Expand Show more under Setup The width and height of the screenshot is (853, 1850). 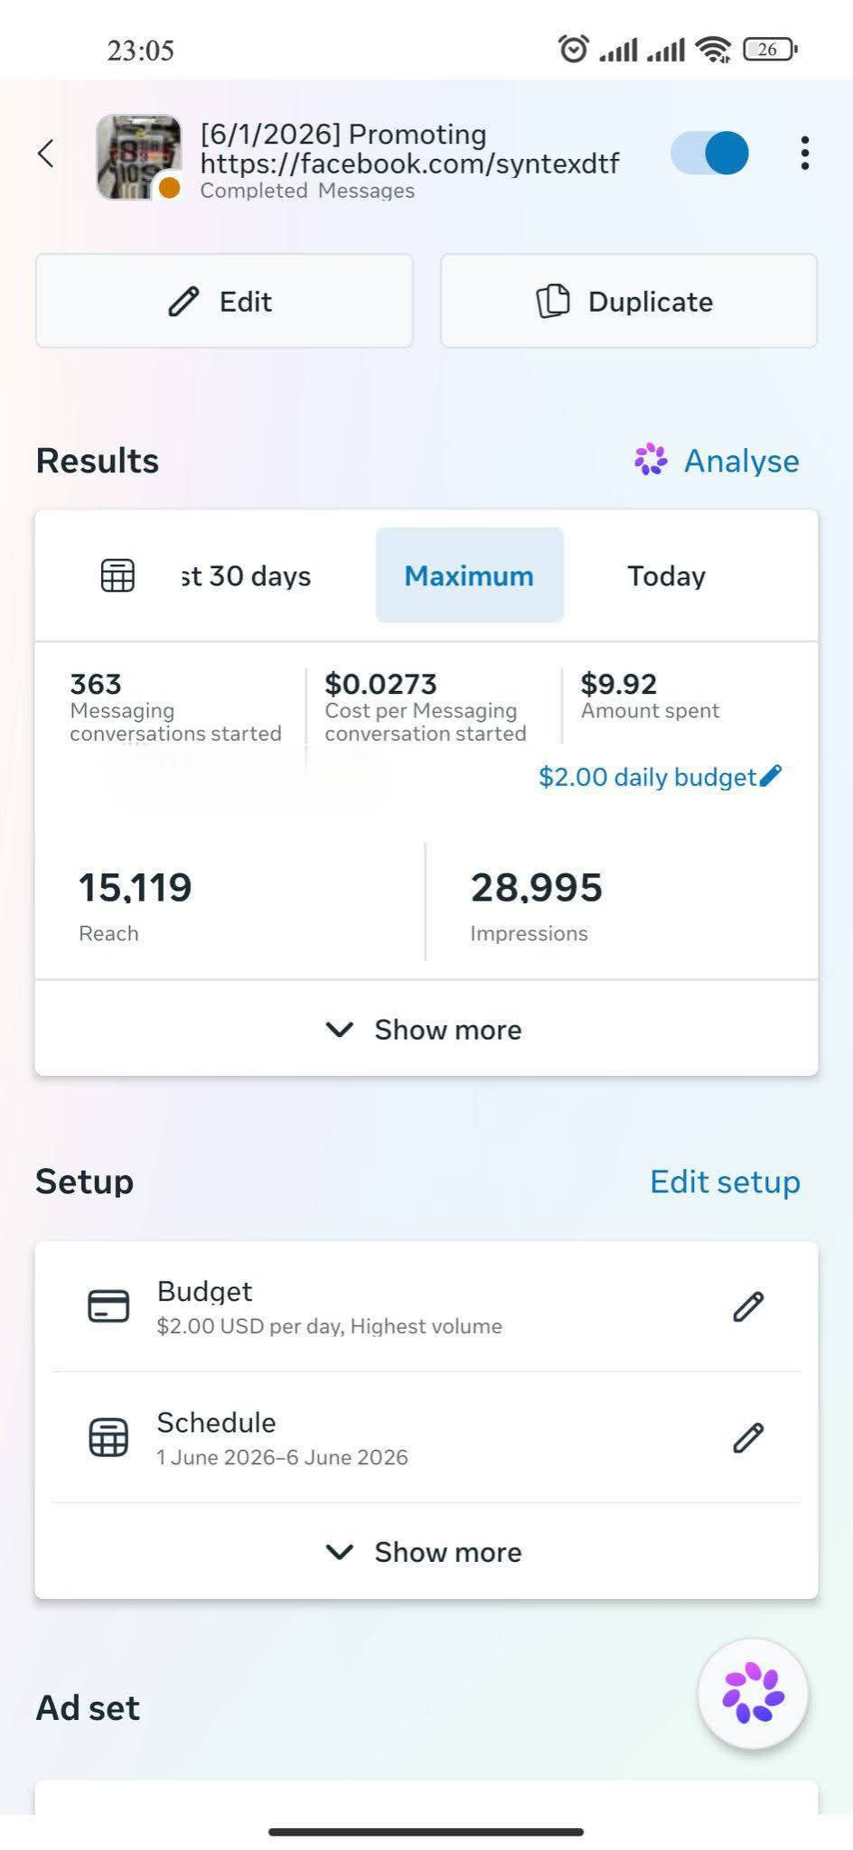426,1552
